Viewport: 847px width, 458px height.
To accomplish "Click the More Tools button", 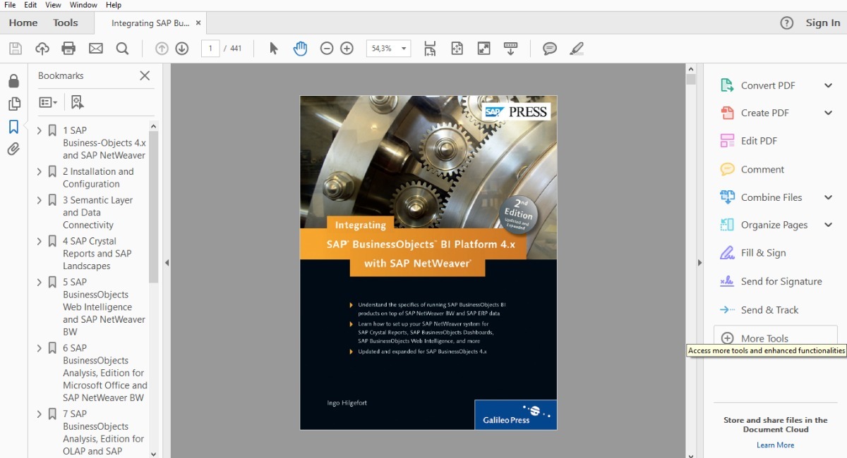I will click(776, 338).
